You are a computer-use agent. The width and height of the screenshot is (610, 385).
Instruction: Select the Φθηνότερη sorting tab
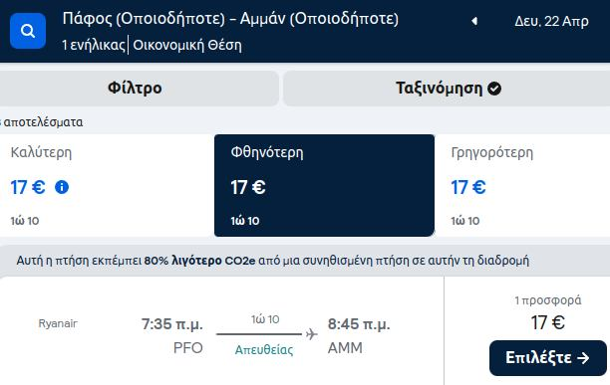tap(325, 185)
